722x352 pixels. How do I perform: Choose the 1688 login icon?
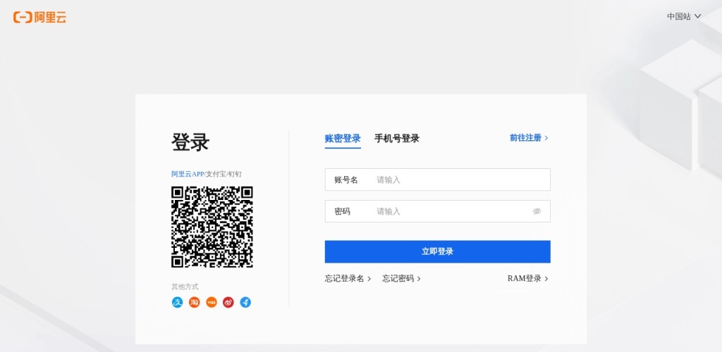pyautogui.click(x=212, y=303)
